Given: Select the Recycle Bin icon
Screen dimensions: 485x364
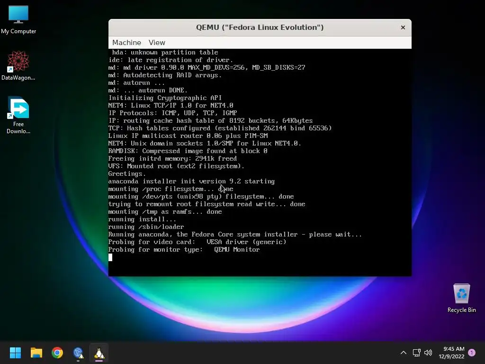Looking at the screenshot, I should click(x=461, y=298).
